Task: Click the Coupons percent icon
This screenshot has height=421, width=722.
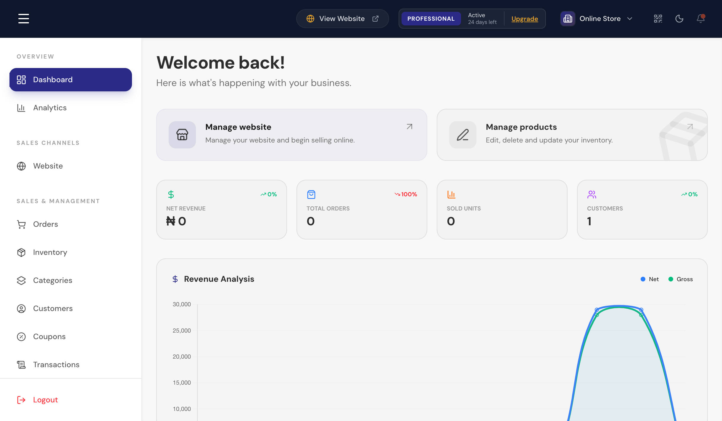Action: 21,336
